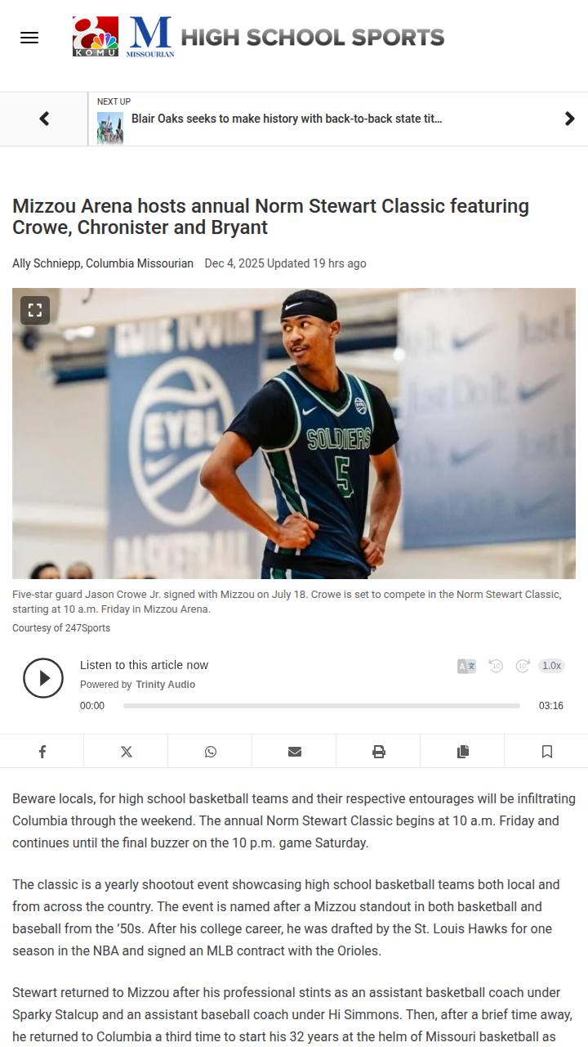Image resolution: width=588 pixels, height=1047 pixels.
Task: Open audio translation language options
Action: [x=466, y=666]
